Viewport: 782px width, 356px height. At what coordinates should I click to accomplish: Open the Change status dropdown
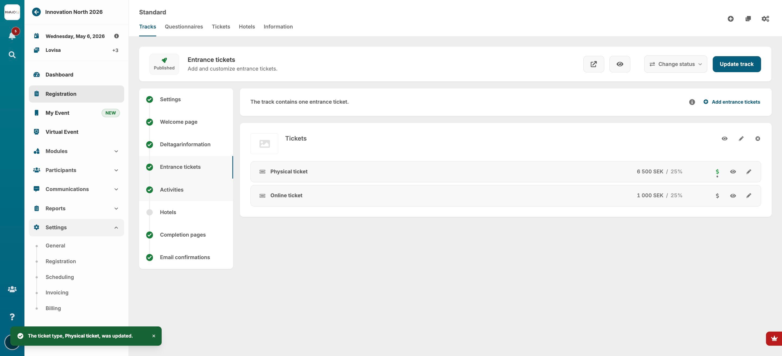pyautogui.click(x=675, y=64)
